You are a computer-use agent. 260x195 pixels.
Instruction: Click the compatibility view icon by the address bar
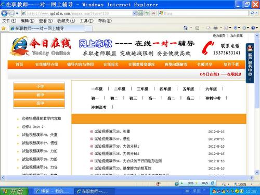point(140,13)
